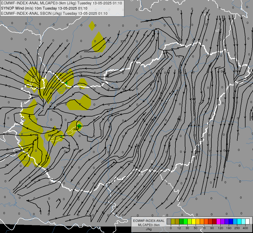The width and height of the screenshot is (253, 233).
Task: Select the legend tick value 120
Action: tap(221, 228)
